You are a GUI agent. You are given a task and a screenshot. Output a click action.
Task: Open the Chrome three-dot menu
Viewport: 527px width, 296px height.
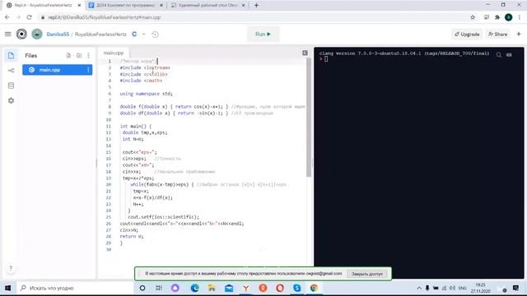pos(520,17)
